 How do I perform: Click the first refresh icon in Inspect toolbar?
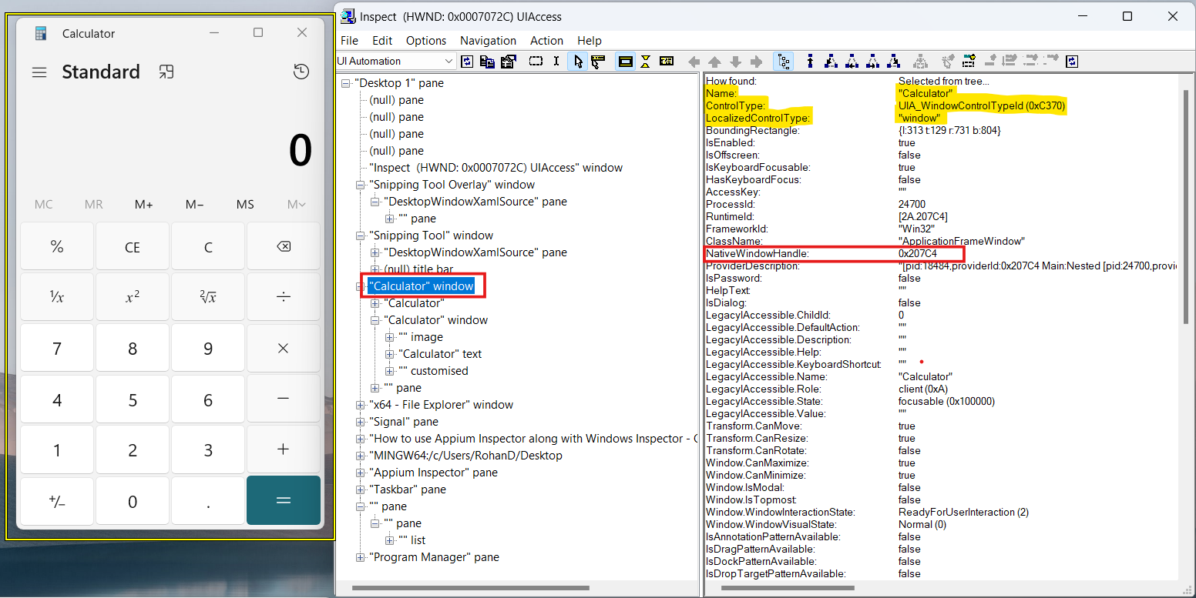(467, 62)
